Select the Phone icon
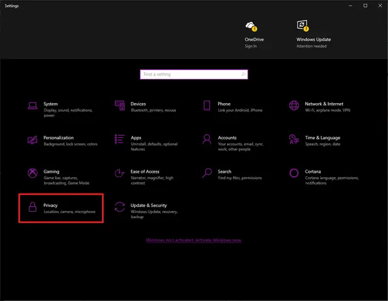The image size is (388, 301). [x=207, y=106]
